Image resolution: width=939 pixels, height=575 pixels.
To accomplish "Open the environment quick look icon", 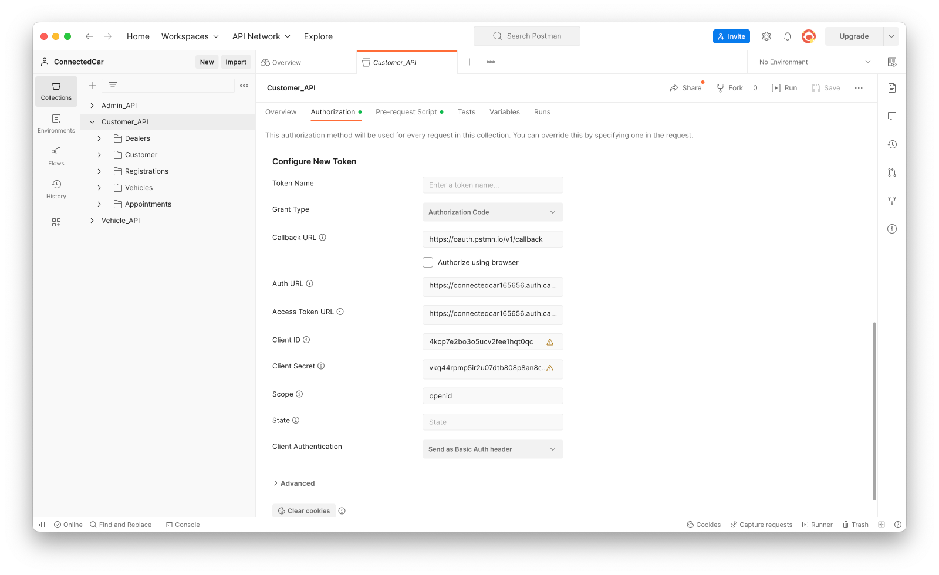I will pyautogui.click(x=892, y=62).
